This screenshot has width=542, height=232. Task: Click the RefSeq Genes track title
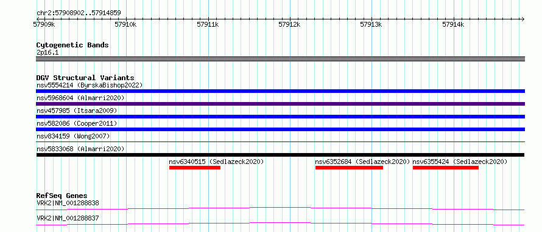(62, 196)
